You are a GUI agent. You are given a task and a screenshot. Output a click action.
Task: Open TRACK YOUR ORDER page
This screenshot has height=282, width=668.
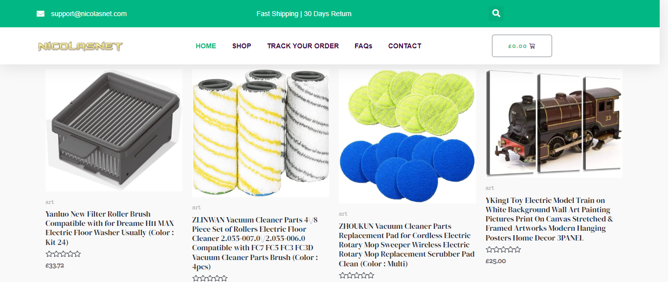(303, 46)
